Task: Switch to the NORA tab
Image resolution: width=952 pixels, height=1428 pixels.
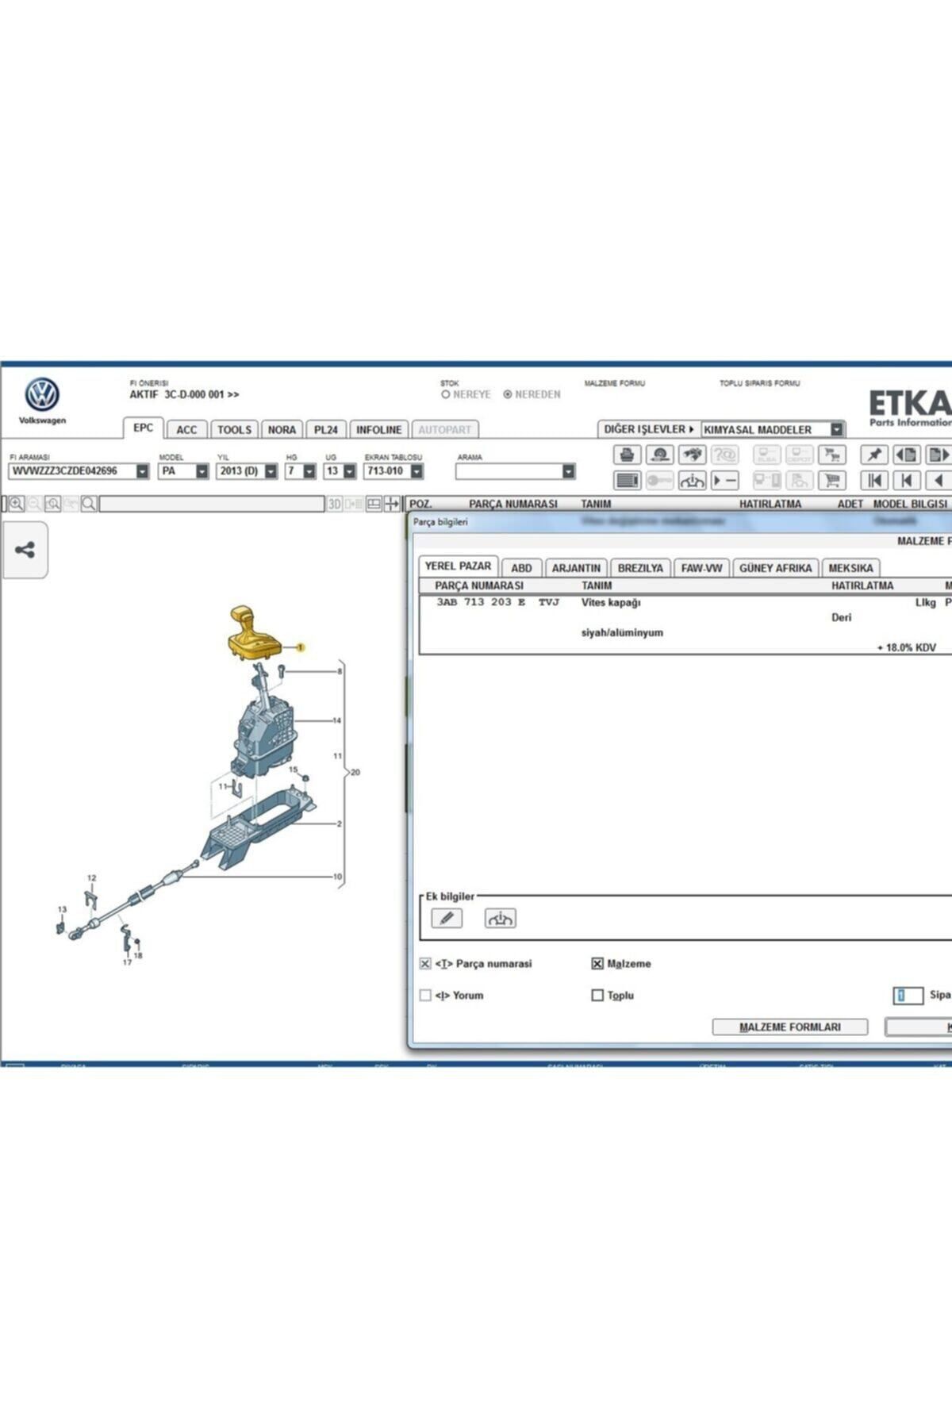Action: tap(282, 429)
